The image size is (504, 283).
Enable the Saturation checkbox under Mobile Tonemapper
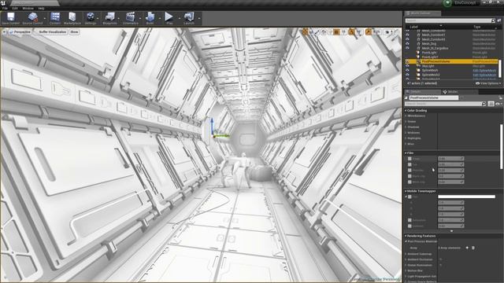click(x=409, y=220)
